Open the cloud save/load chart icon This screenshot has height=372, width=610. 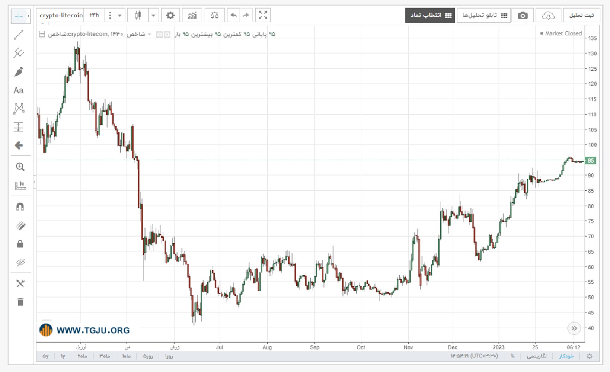[548, 15]
